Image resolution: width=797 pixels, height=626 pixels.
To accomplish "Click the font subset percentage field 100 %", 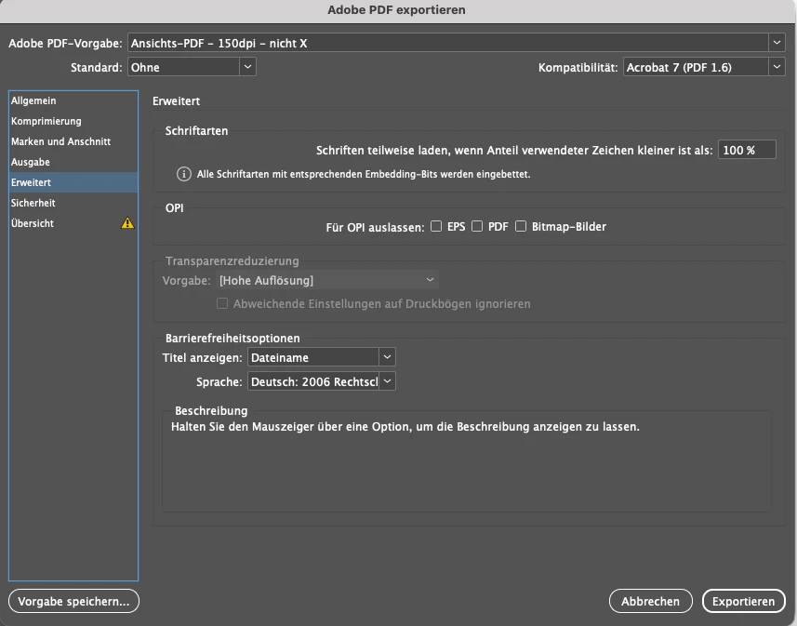I will coord(747,150).
